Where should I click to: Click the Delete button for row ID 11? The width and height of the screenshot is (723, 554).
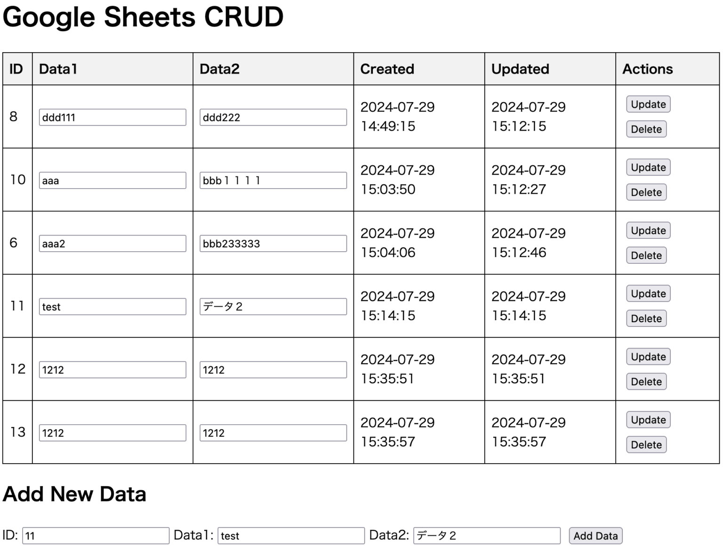coord(646,318)
